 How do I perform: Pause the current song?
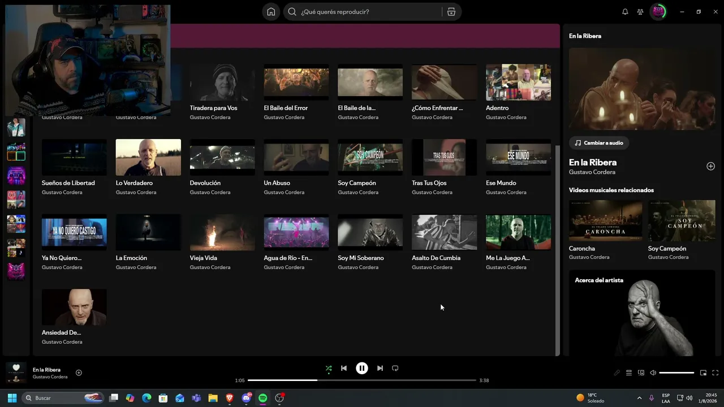[x=362, y=369]
